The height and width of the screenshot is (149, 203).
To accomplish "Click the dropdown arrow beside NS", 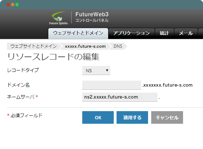I will tap(107, 70).
